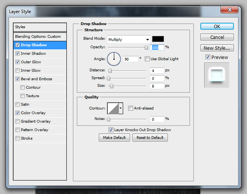Viewport: 247px width, 194px height.
Task: Enable the Pattern Overlay checkbox
Action: click(x=17, y=130)
